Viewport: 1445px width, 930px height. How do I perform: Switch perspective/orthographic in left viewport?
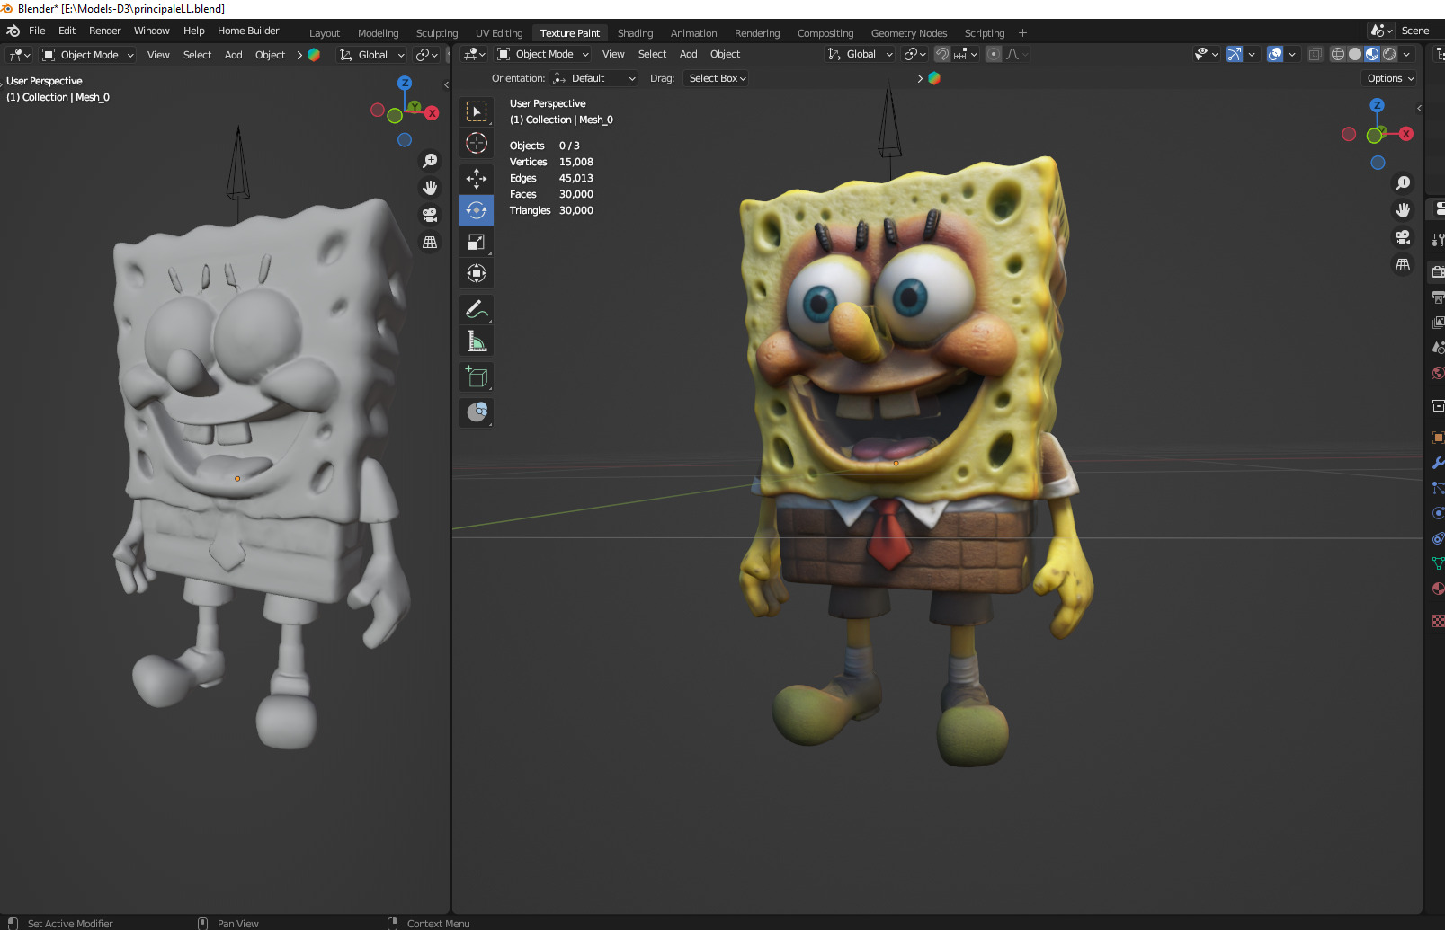click(x=430, y=242)
